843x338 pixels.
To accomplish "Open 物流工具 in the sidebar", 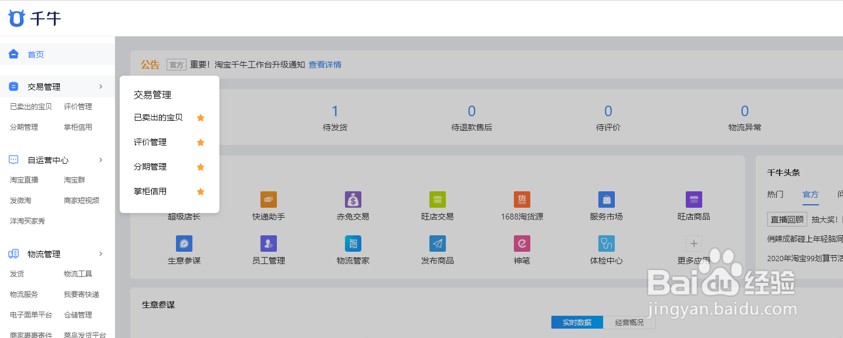I will pyautogui.click(x=78, y=274).
